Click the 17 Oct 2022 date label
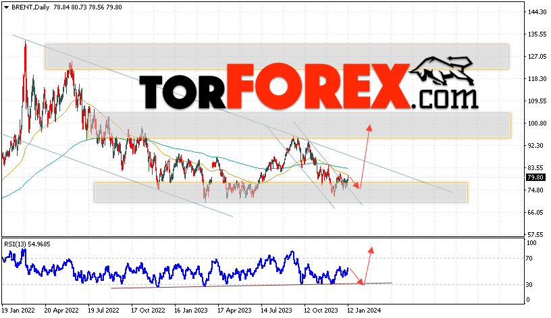551x318 pixels. tap(148, 311)
